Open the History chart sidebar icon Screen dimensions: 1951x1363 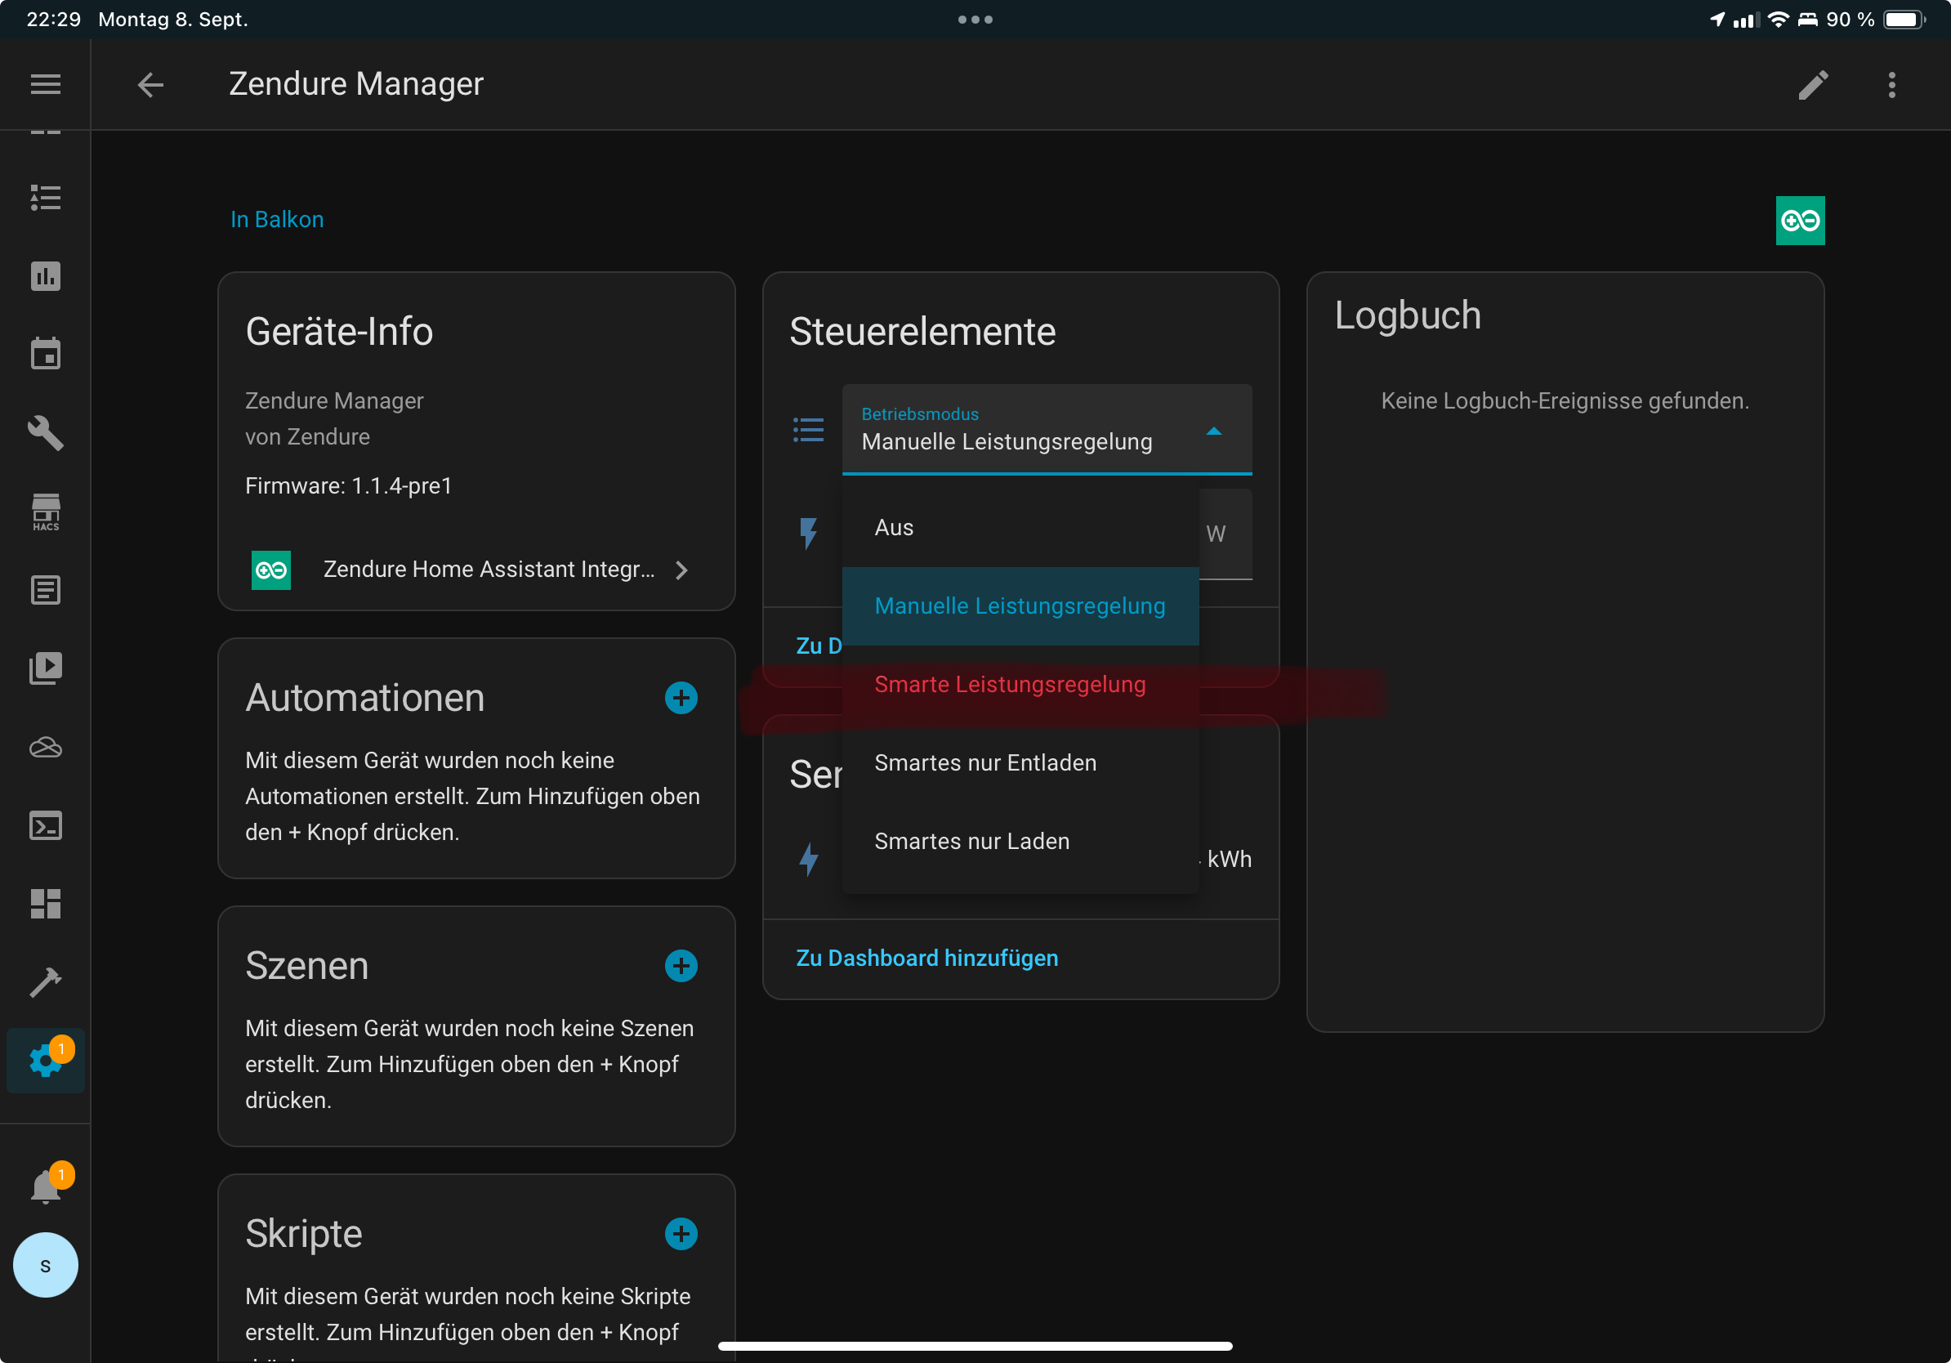(x=45, y=275)
